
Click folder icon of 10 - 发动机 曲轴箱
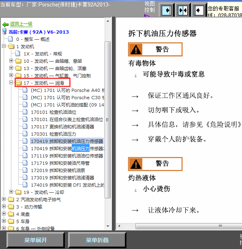[18, 61]
